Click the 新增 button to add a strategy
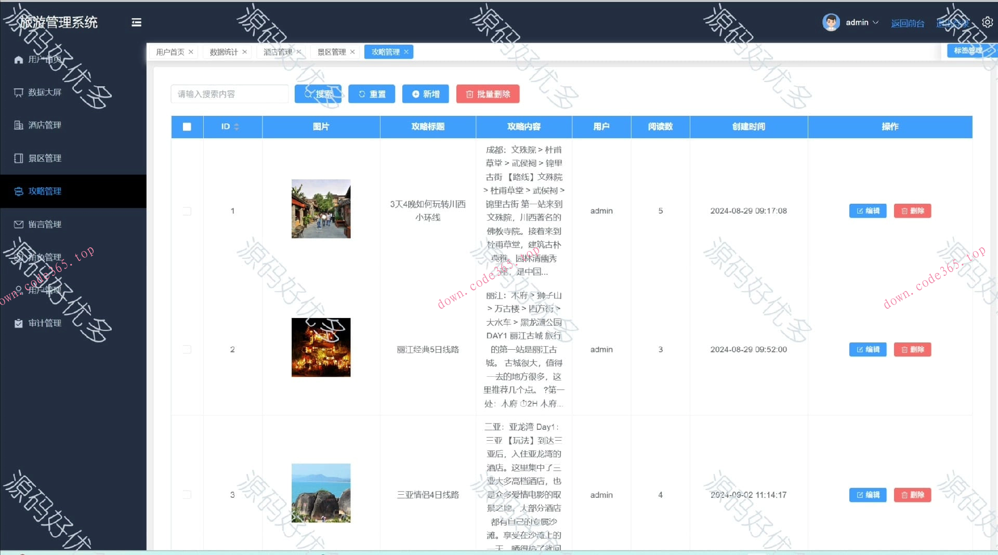 425,94
